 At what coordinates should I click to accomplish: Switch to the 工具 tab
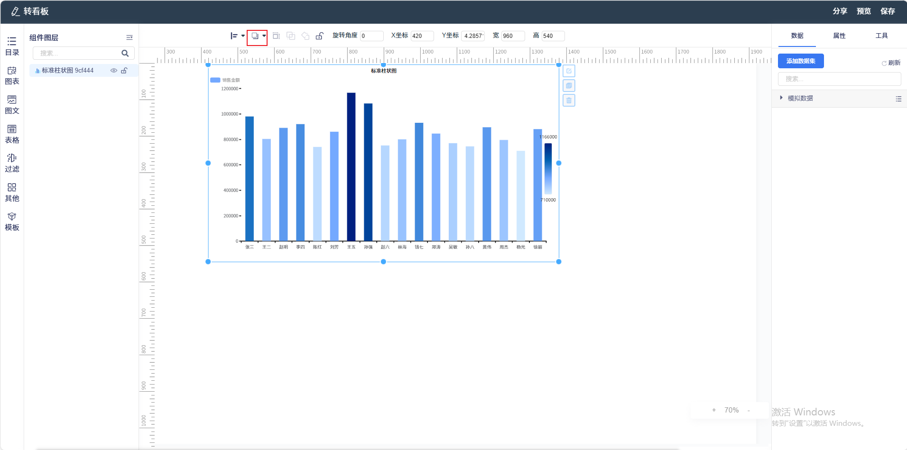pyautogui.click(x=881, y=36)
